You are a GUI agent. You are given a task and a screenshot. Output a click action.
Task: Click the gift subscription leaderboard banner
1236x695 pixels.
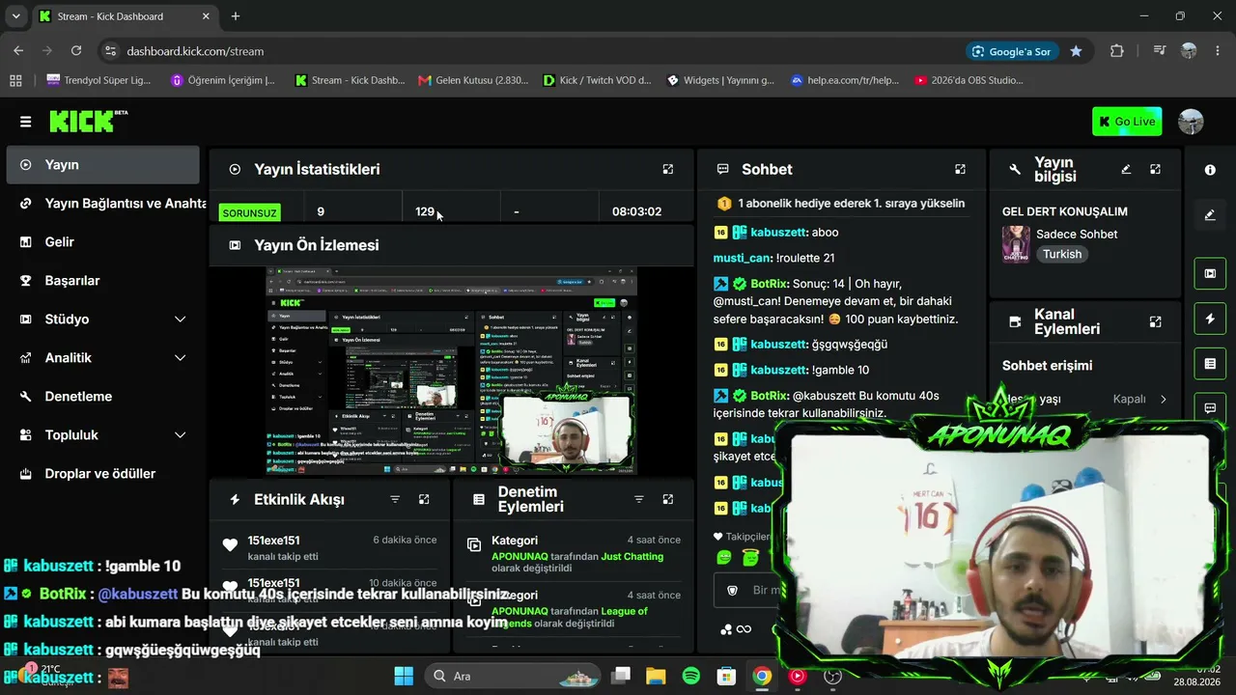[841, 204]
